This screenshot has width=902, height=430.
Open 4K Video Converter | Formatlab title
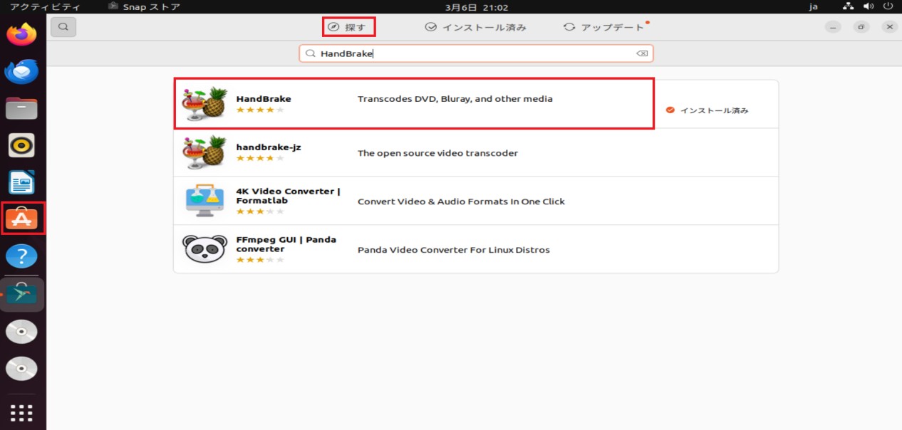(288, 196)
